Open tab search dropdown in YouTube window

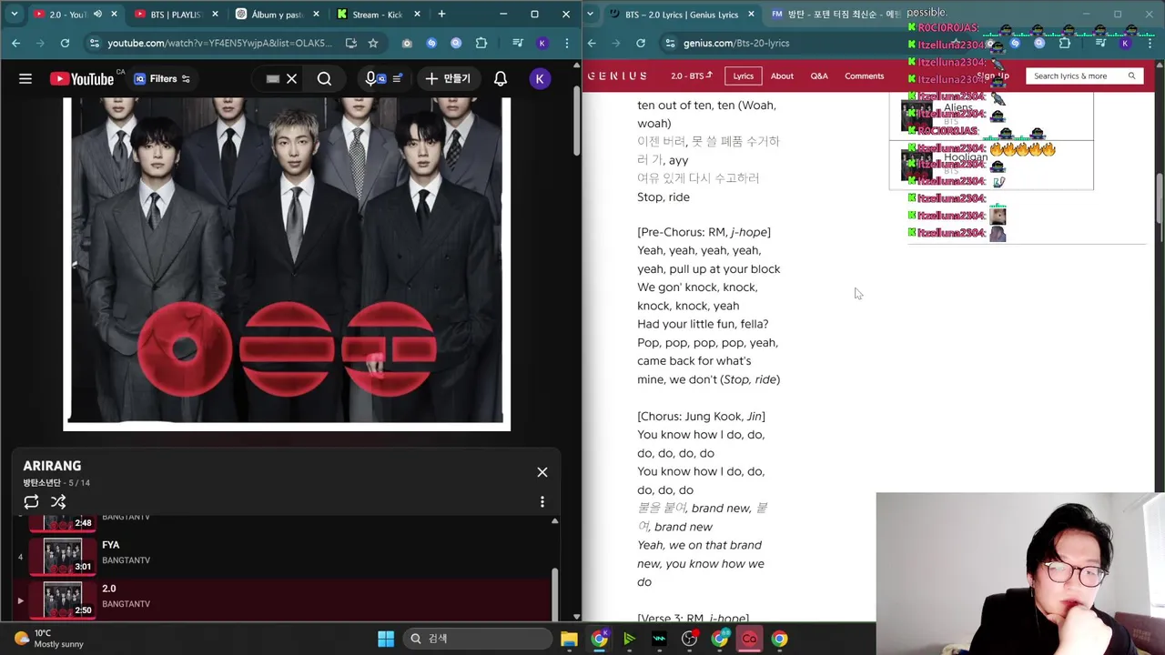15,15
